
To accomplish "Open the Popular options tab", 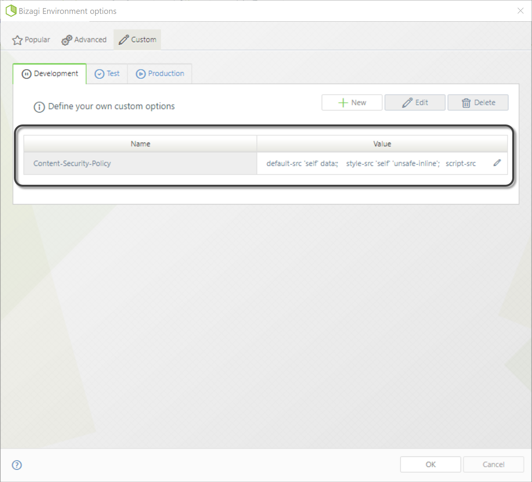I will coord(31,40).
